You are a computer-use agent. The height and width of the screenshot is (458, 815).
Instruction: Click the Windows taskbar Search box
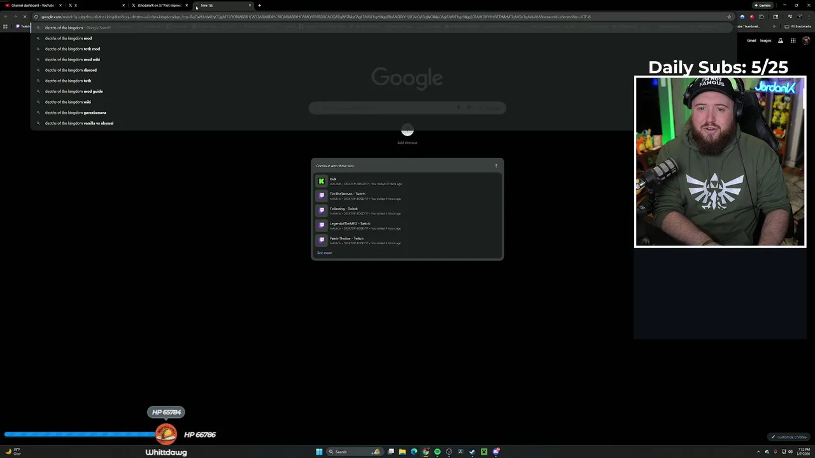[x=355, y=452]
